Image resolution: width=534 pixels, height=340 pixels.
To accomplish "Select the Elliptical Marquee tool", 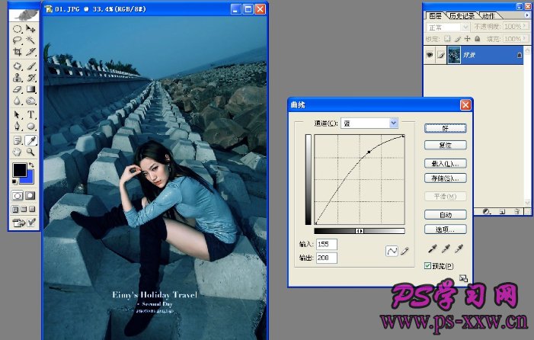I will [18, 29].
